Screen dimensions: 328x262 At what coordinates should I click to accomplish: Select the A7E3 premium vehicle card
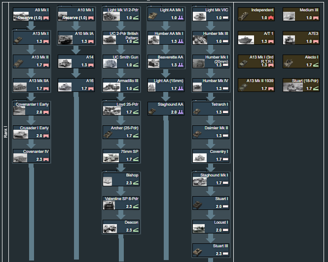[x=301, y=37]
